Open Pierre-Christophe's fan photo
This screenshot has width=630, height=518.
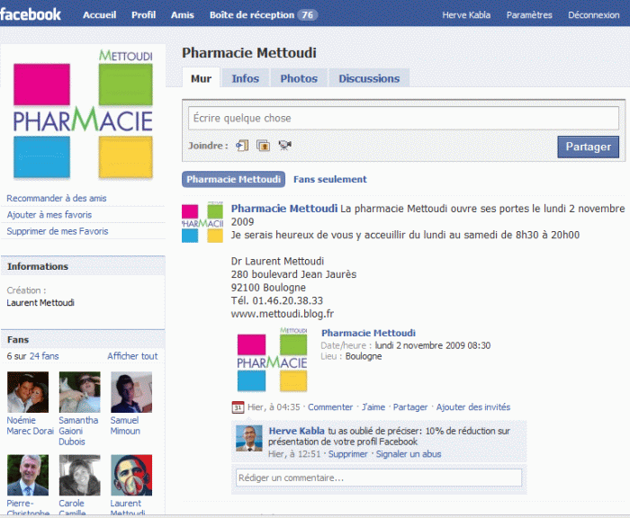click(28, 475)
